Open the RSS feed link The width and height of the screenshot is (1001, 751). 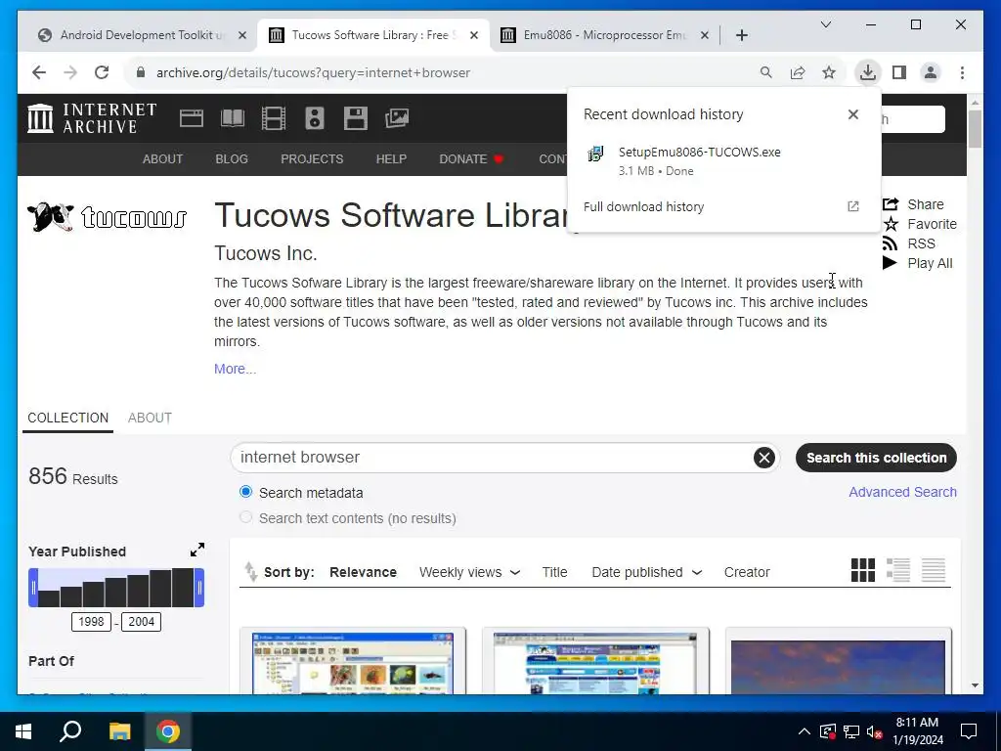909,243
